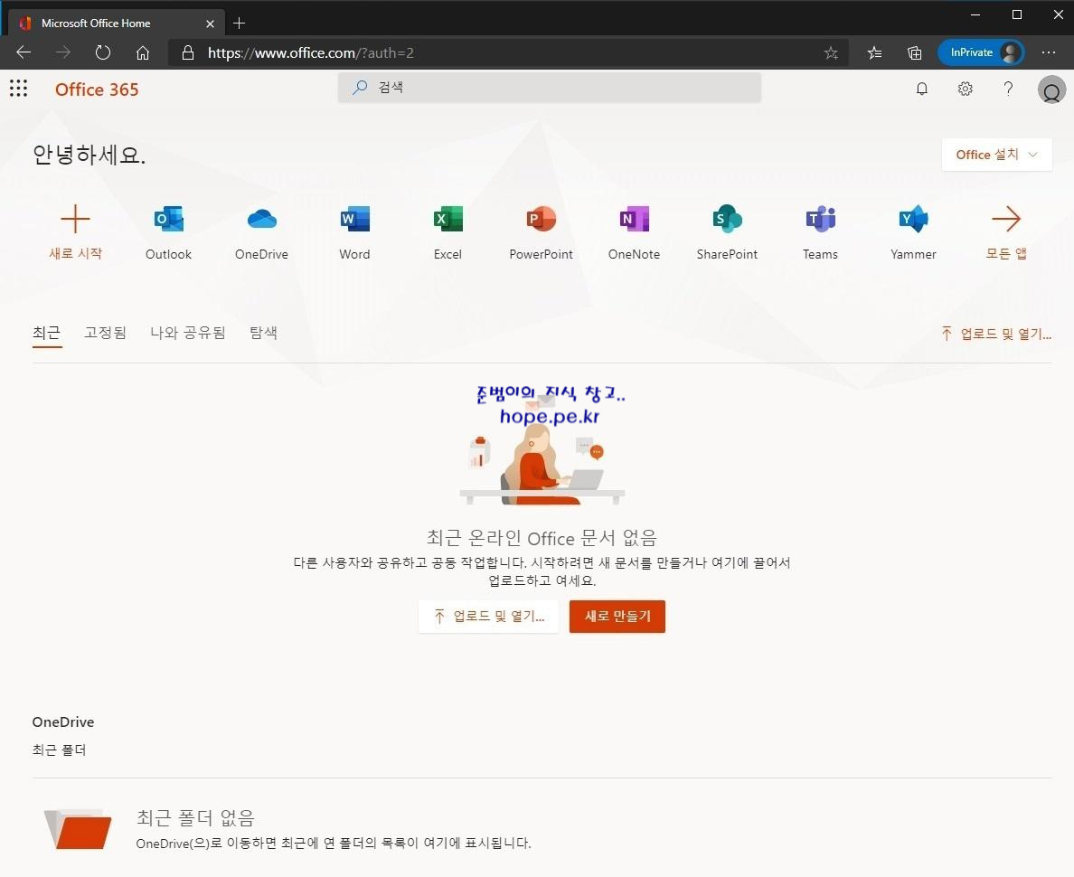Add this page to favorites star
1074x877 pixels.
(x=831, y=52)
